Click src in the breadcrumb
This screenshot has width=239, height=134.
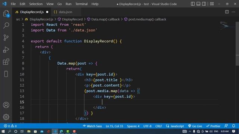(18, 19)
